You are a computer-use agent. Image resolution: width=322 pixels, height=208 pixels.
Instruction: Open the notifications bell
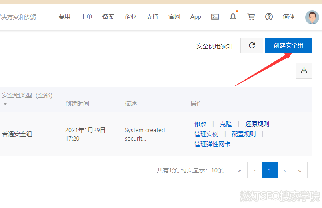pos(233,17)
